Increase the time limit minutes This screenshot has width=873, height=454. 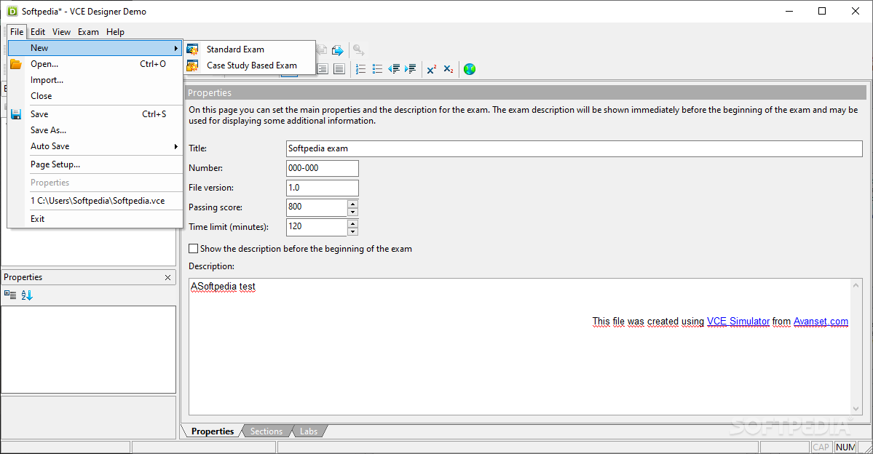(x=352, y=223)
